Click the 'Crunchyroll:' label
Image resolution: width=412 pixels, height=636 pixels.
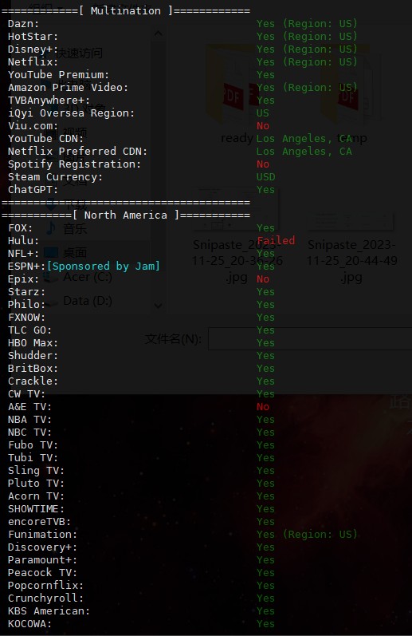click(x=45, y=598)
